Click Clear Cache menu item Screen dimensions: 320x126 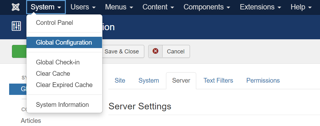tap(53, 74)
